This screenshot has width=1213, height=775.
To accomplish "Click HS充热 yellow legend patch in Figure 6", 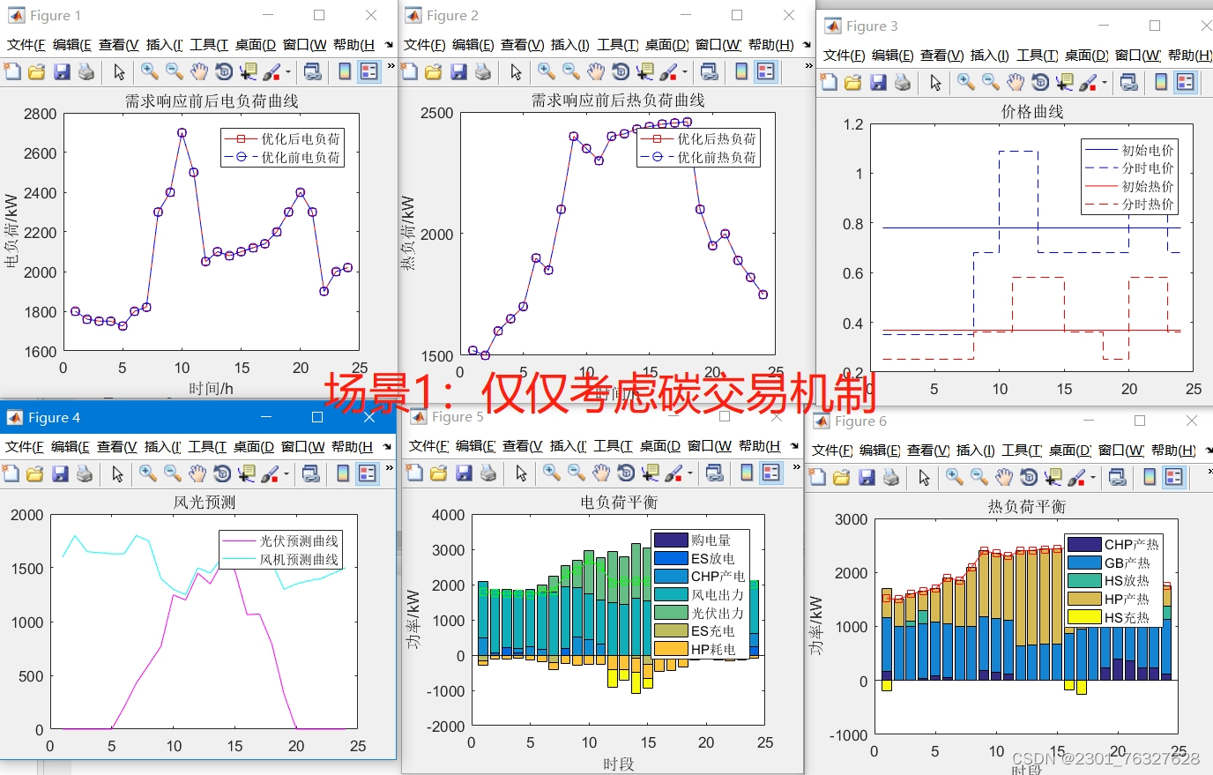I will tap(1084, 617).
